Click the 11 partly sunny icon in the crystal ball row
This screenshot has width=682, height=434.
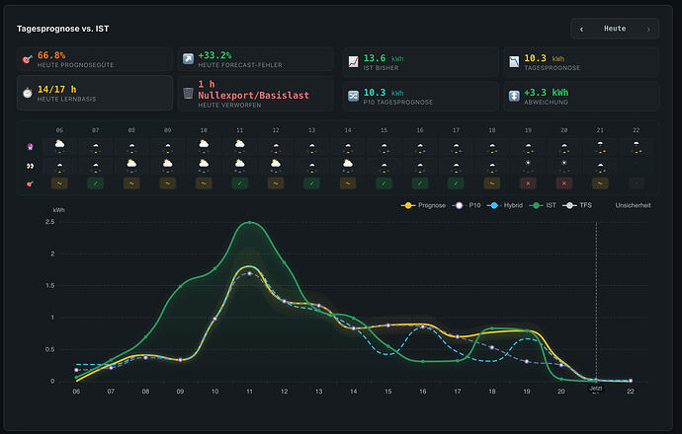click(x=239, y=145)
